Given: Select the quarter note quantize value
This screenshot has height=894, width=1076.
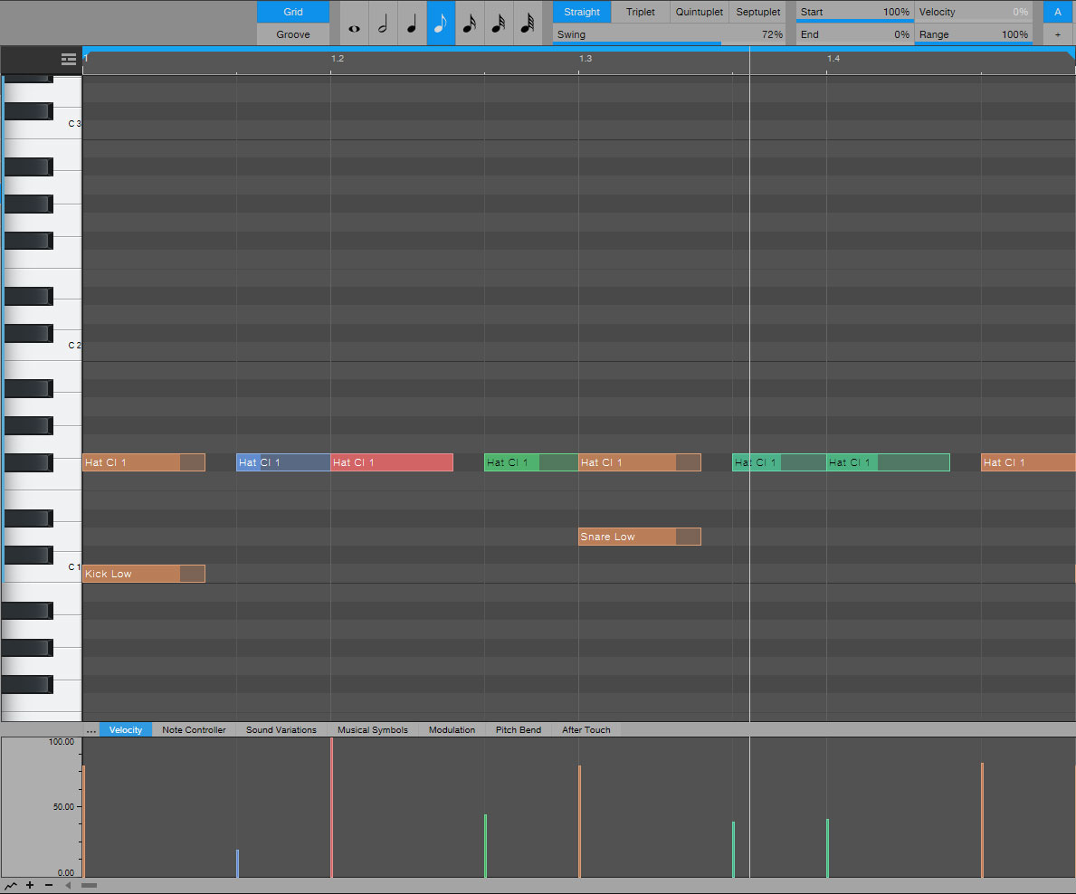Looking at the screenshot, I should tap(412, 24).
